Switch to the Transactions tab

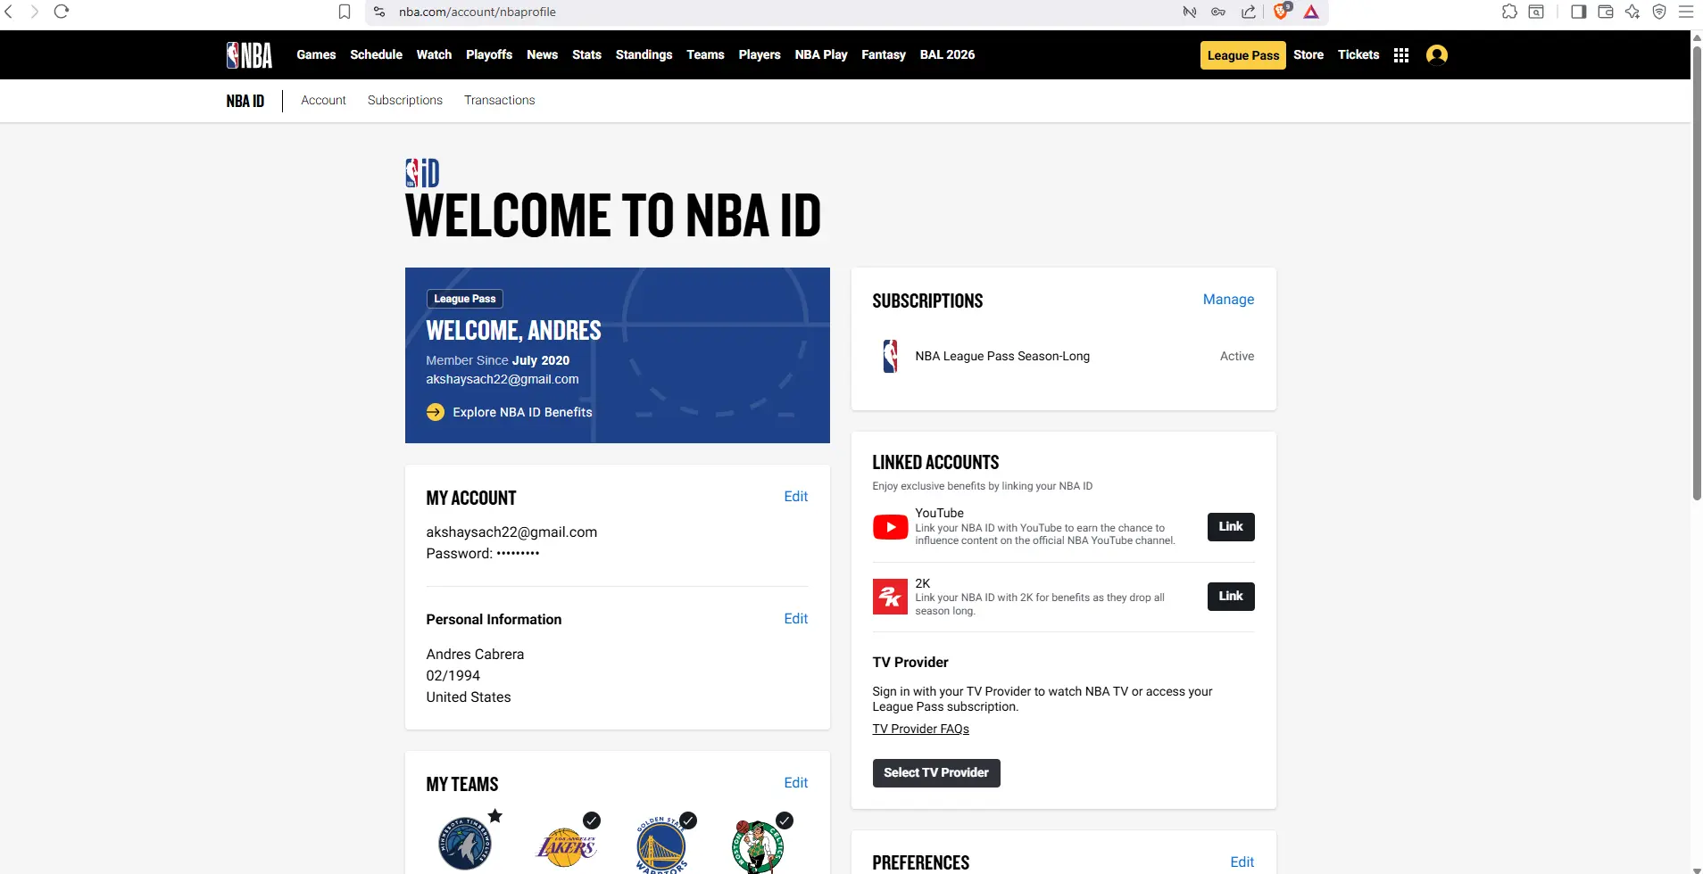pos(499,100)
